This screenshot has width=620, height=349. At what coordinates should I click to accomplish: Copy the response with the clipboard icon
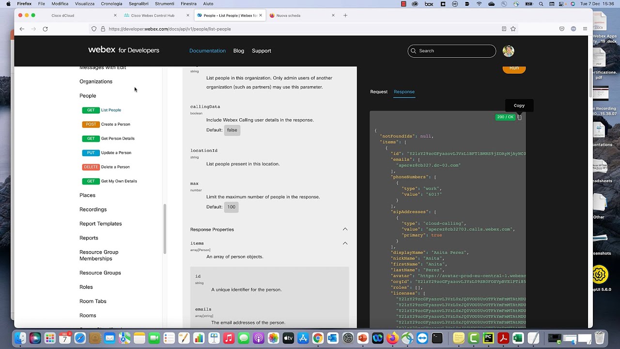(x=519, y=117)
